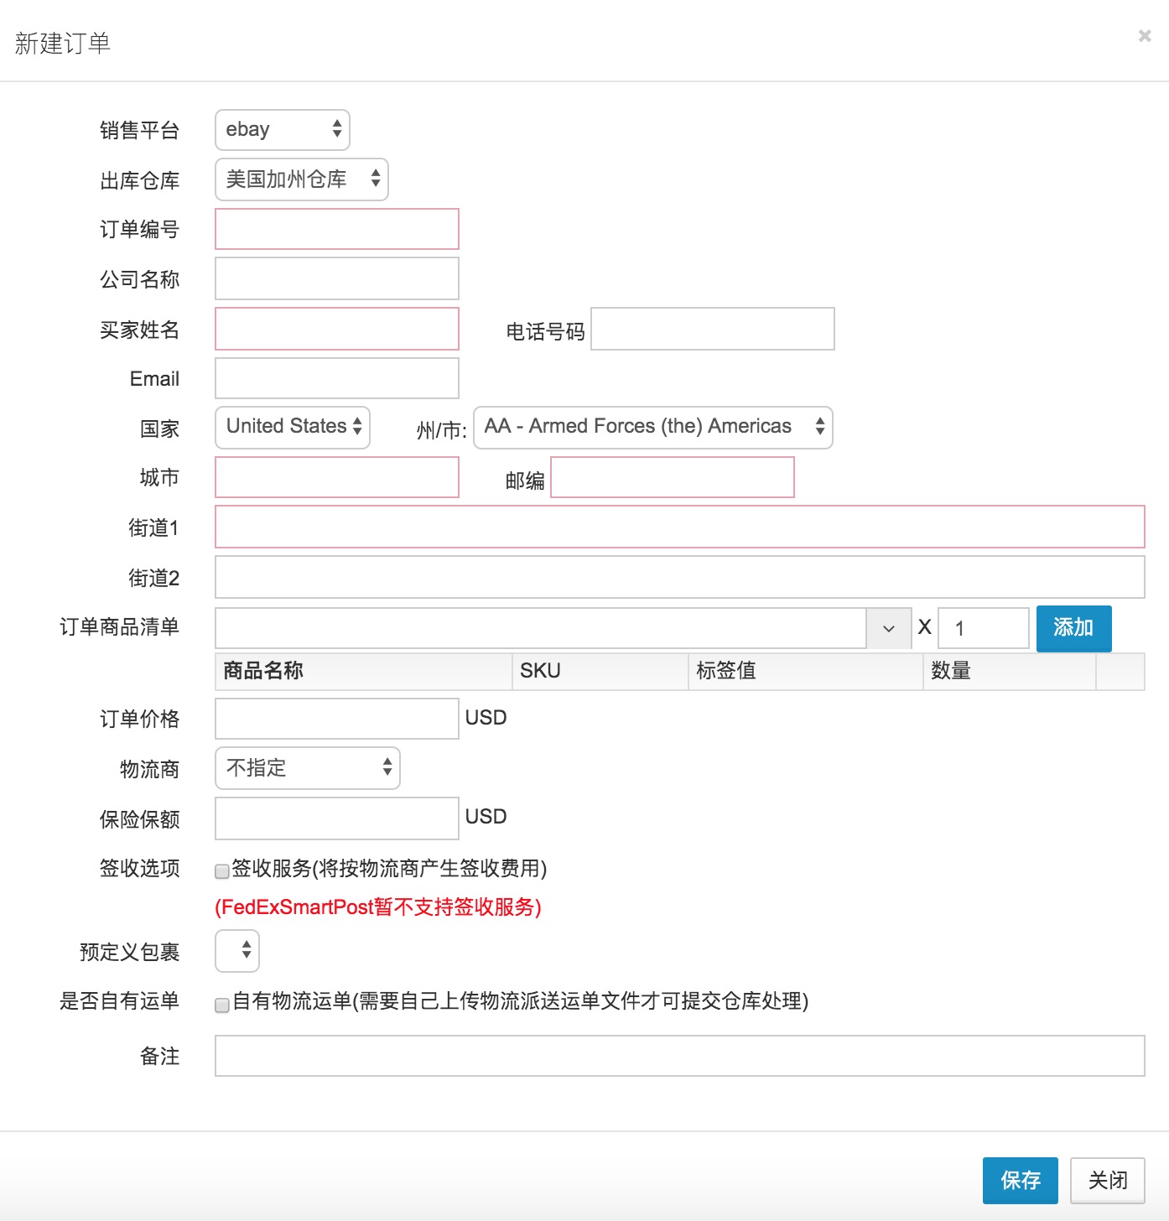Click the 街道1 street address field
The width and height of the screenshot is (1169, 1221).
click(679, 527)
